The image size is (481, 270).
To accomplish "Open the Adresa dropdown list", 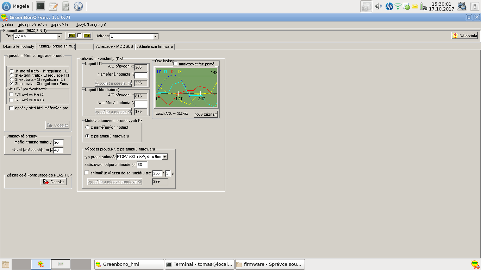I will coord(155,37).
